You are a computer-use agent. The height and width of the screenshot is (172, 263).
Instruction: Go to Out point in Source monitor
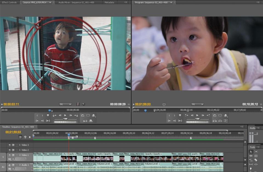(42, 121)
